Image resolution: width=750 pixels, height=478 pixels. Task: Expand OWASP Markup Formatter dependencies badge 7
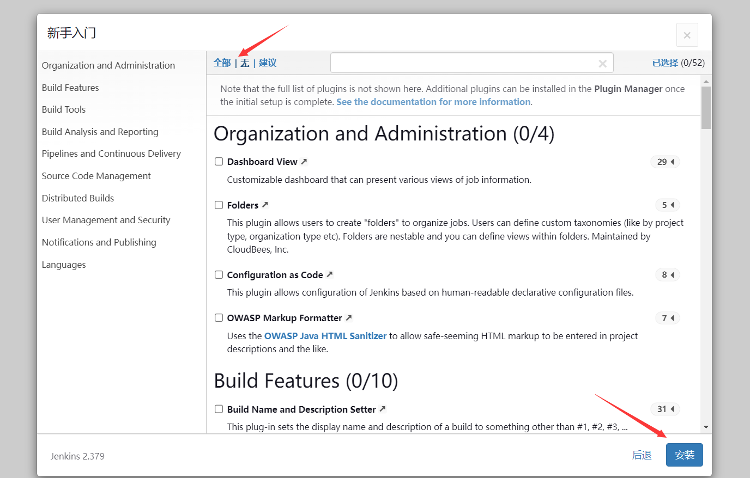(668, 318)
